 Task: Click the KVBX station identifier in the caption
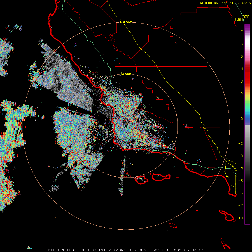tap(158, 250)
